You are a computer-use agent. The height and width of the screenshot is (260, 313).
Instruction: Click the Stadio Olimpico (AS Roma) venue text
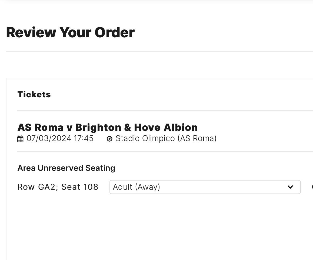(x=166, y=138)
